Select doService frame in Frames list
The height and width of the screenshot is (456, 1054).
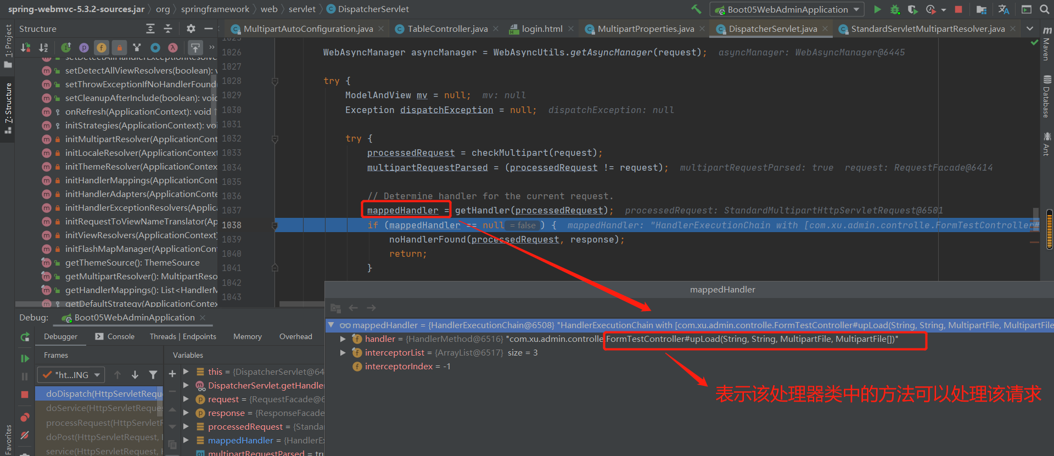pos(99,408)
